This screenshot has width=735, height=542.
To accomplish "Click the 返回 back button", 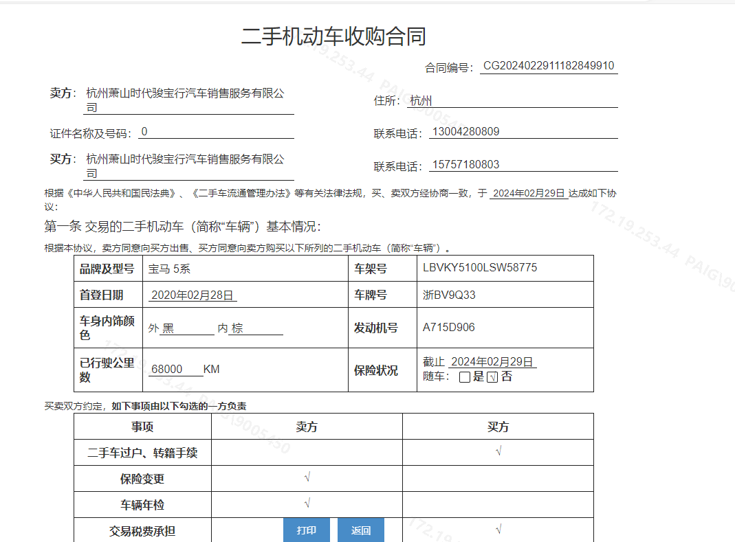I will coord(361,530).
